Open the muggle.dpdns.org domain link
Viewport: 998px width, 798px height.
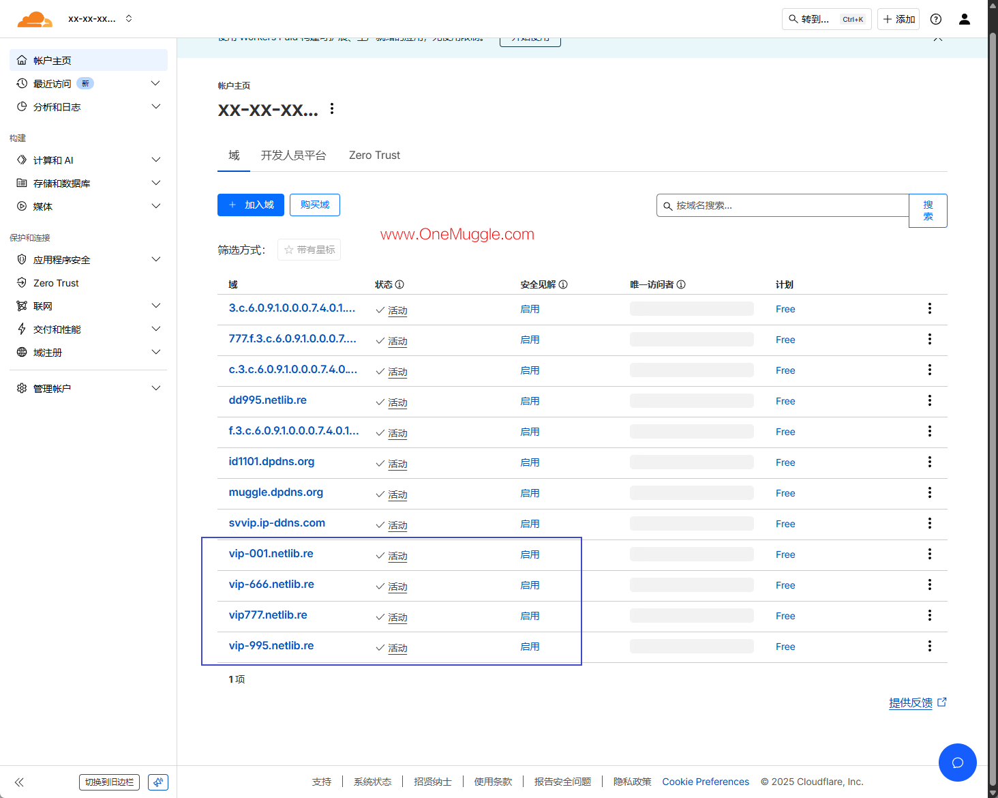tap(276, 492)
